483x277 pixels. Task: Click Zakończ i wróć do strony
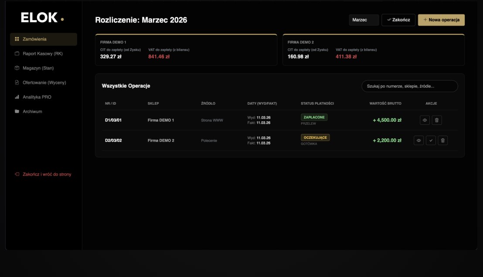pyautogui.click(x=44, y=174)
